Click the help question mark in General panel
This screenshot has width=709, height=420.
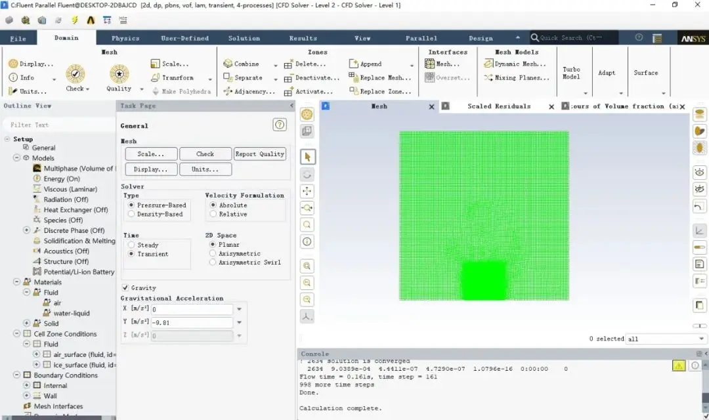[280, 125]
